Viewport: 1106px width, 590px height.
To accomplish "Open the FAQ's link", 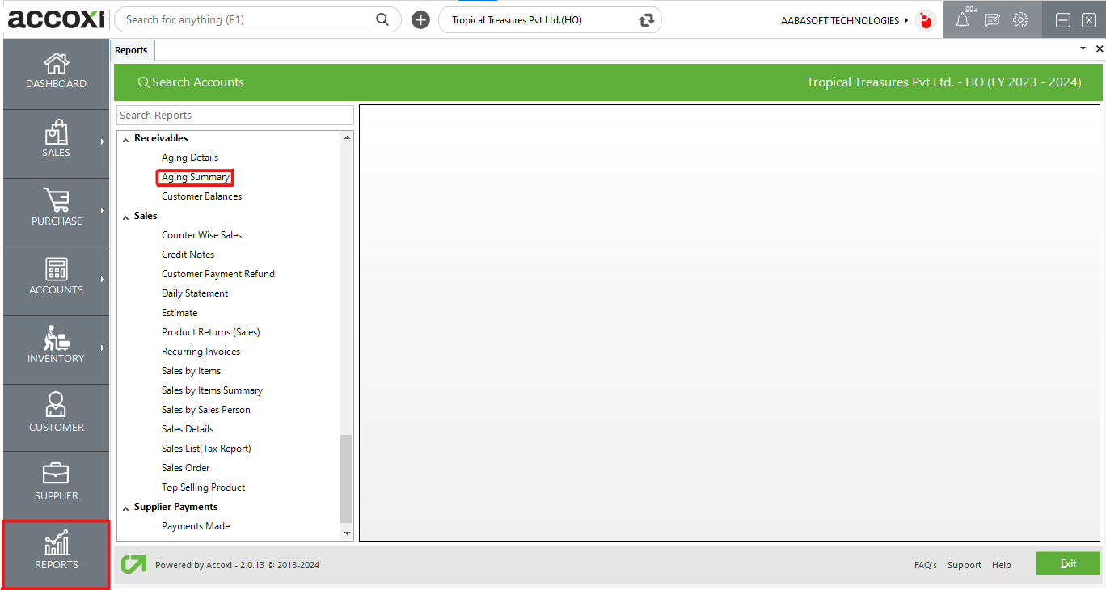I will [x=925, y=565].
